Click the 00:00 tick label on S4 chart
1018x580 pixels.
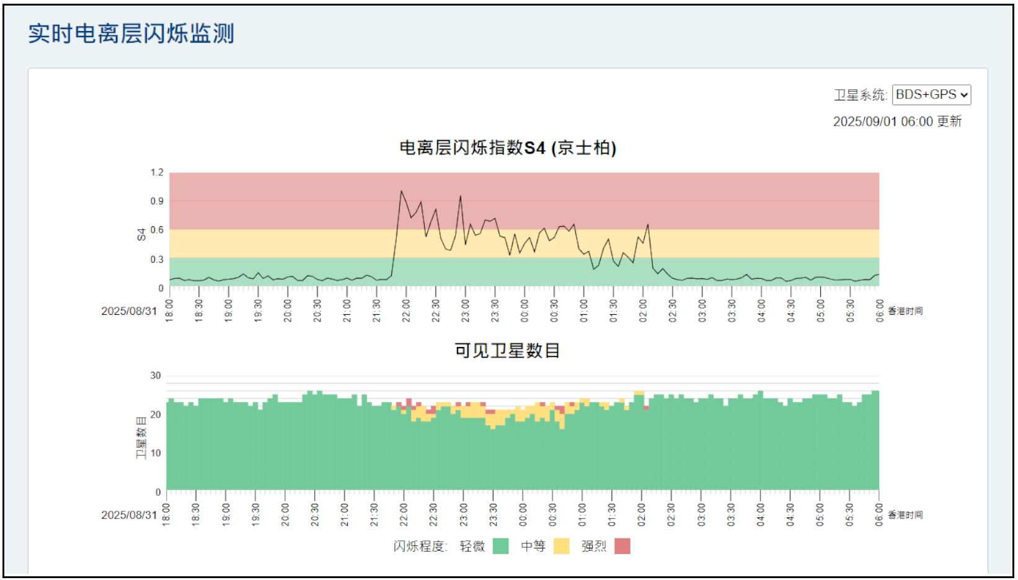pyautogui.click(x=524, y=310)
